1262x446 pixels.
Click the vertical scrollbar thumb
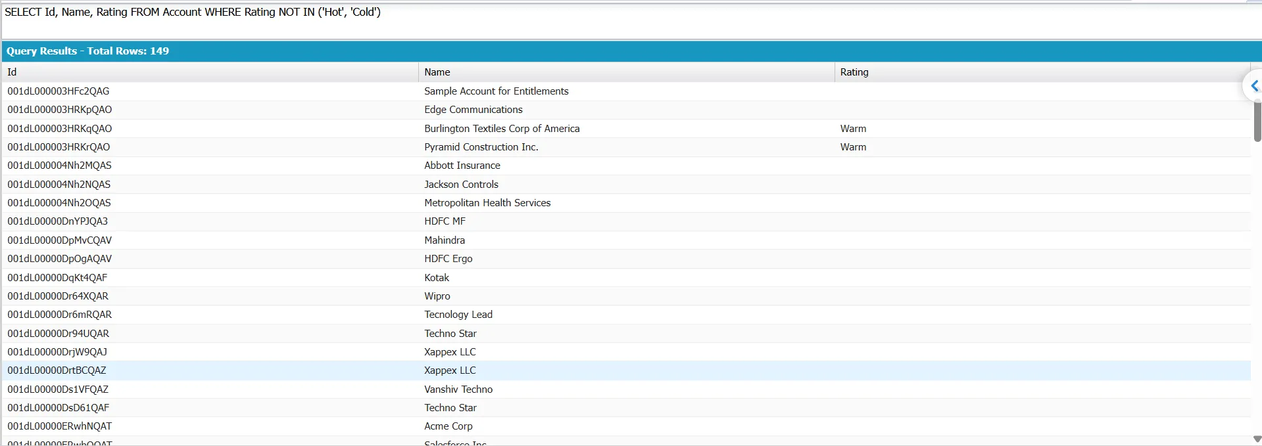point(1257,122)
